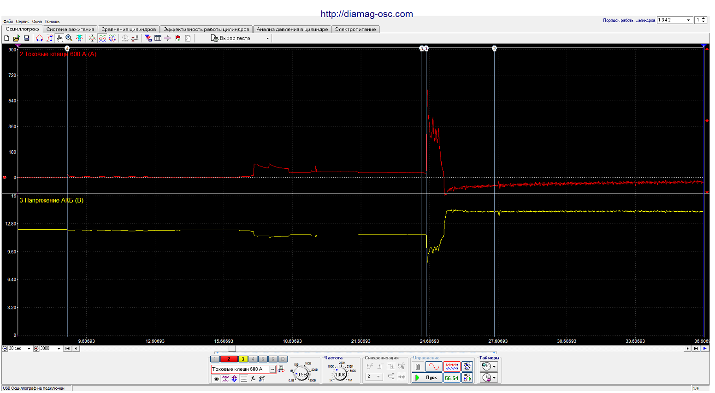Viewport: 715px width, 393px height.
Task: Open the Файл menu
Action: click(x=8, y=22)
